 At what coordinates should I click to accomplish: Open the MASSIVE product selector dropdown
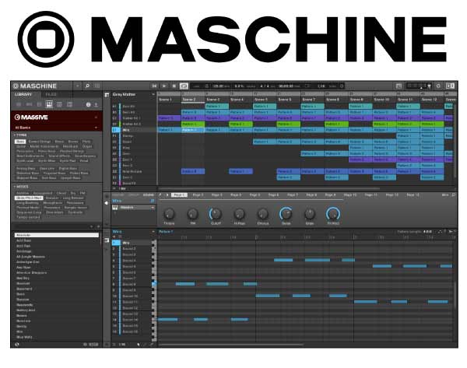(96, 117)
